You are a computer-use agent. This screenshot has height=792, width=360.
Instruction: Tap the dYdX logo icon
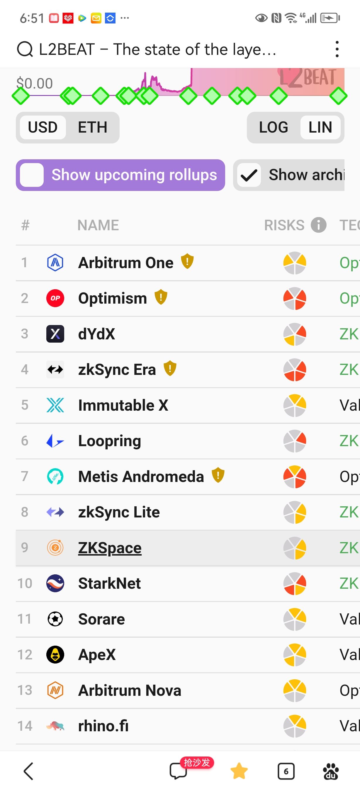coord(55,334)
